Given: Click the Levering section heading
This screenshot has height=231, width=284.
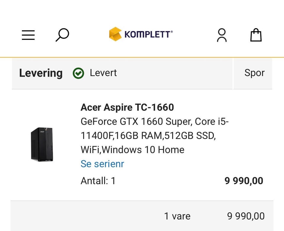Looking at the screenshot, I should [x=41, y=73].
